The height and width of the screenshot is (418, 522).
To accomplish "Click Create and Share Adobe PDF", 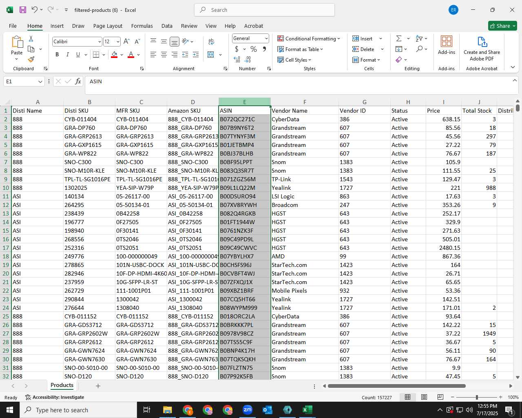I will coord(482,49).
